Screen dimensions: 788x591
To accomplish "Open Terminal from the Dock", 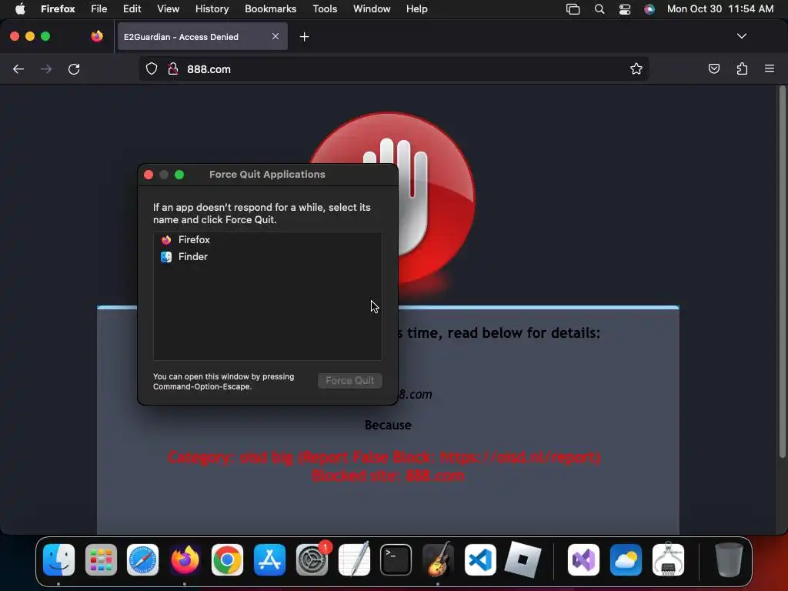I will tap(396, 559).
